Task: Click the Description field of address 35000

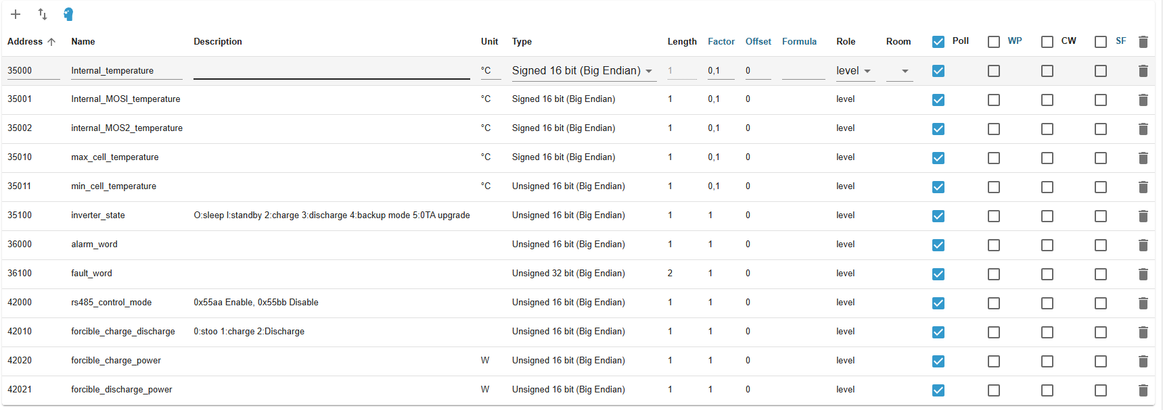Action: click(x=332, y=71)
